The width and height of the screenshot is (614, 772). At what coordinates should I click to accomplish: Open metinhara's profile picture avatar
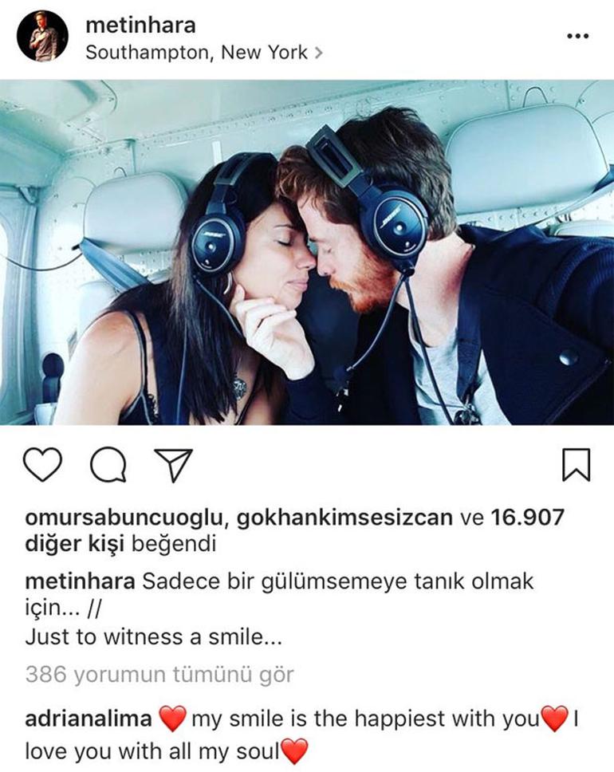tap(42, 36)
